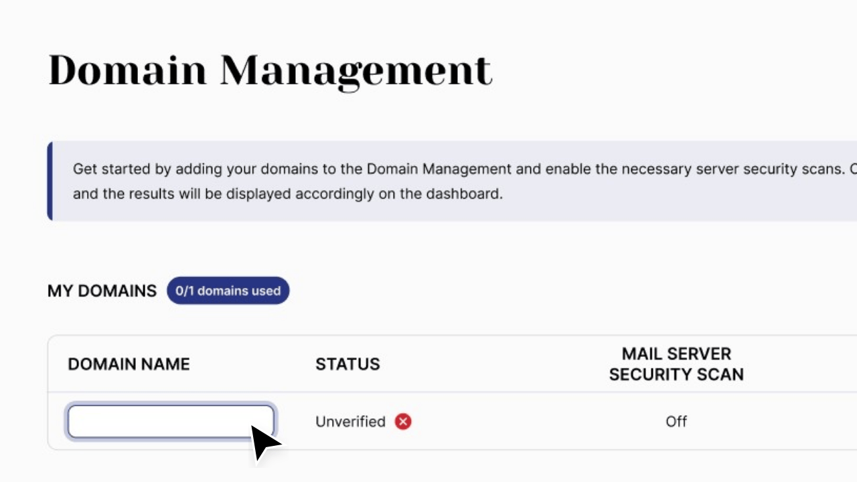This screenshot has height=482, width=857.
Task: Select the My Domains section heading
Action: coord(102,291)
